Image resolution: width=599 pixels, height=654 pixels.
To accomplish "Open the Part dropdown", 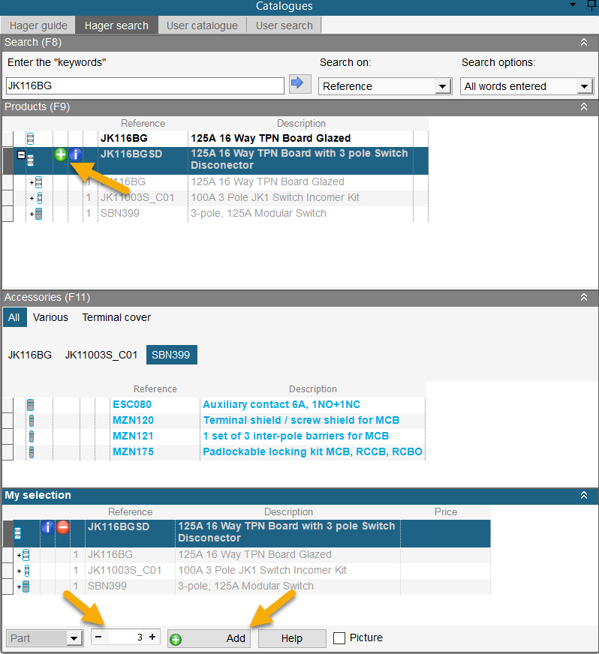I will click(x=74, y=638).
